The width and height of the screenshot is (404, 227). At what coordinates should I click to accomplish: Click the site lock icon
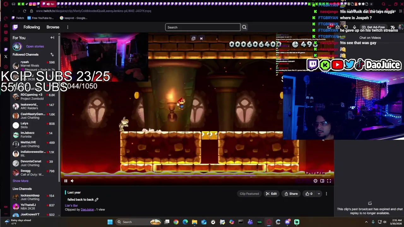(32, 11)
